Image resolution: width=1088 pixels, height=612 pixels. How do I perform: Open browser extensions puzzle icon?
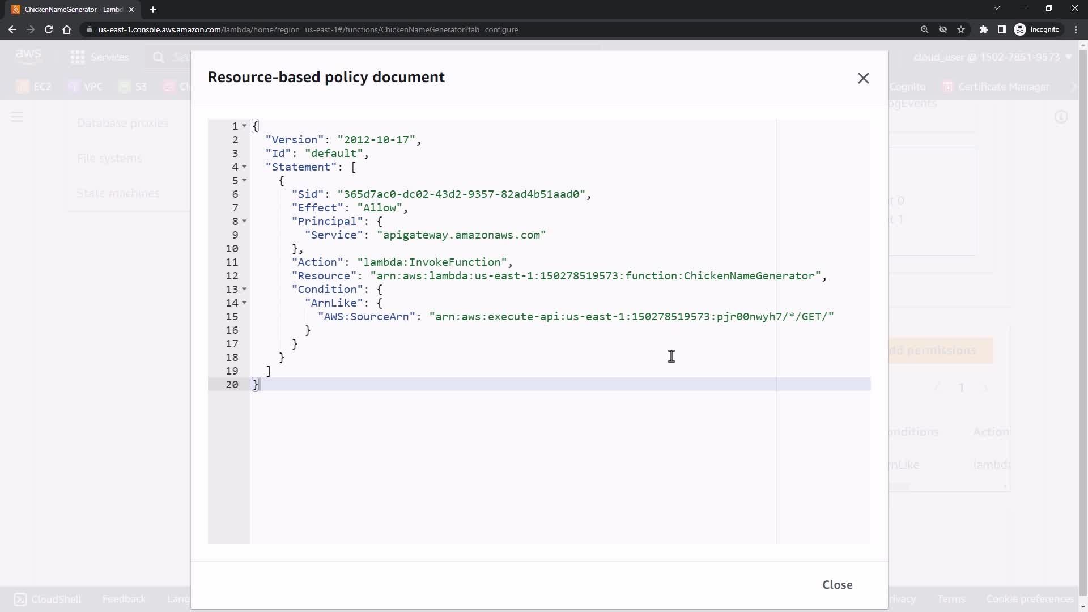tap(984, 29)
